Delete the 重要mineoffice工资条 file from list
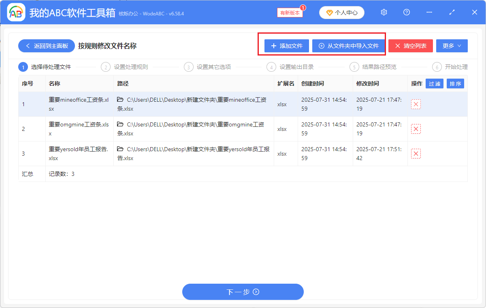 click(416, 104)
